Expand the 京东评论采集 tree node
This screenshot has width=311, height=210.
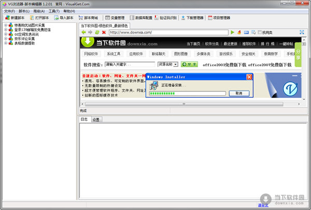(6, 39)
